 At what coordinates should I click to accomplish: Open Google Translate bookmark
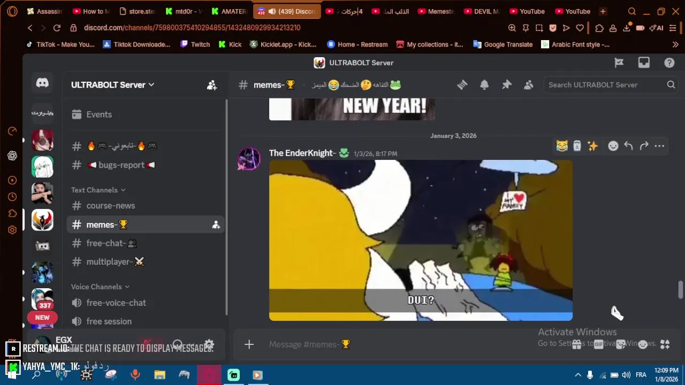(x=503, y=44)
